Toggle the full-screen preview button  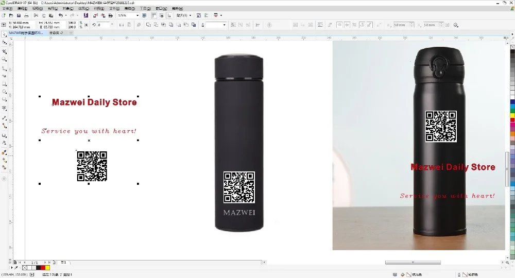point(144,15)
